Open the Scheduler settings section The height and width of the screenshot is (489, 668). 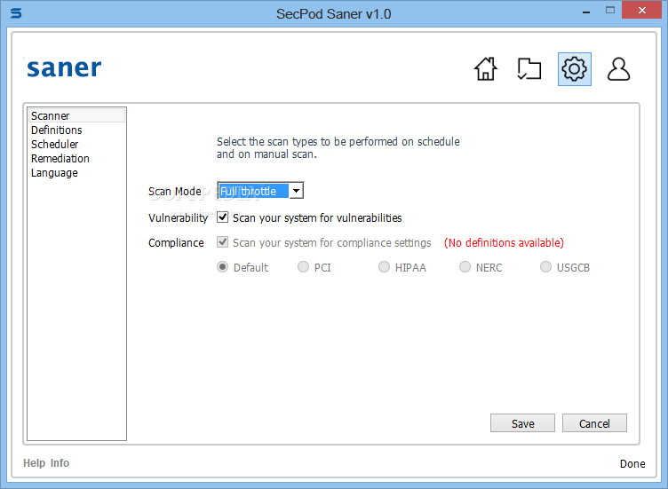(54, 145)
